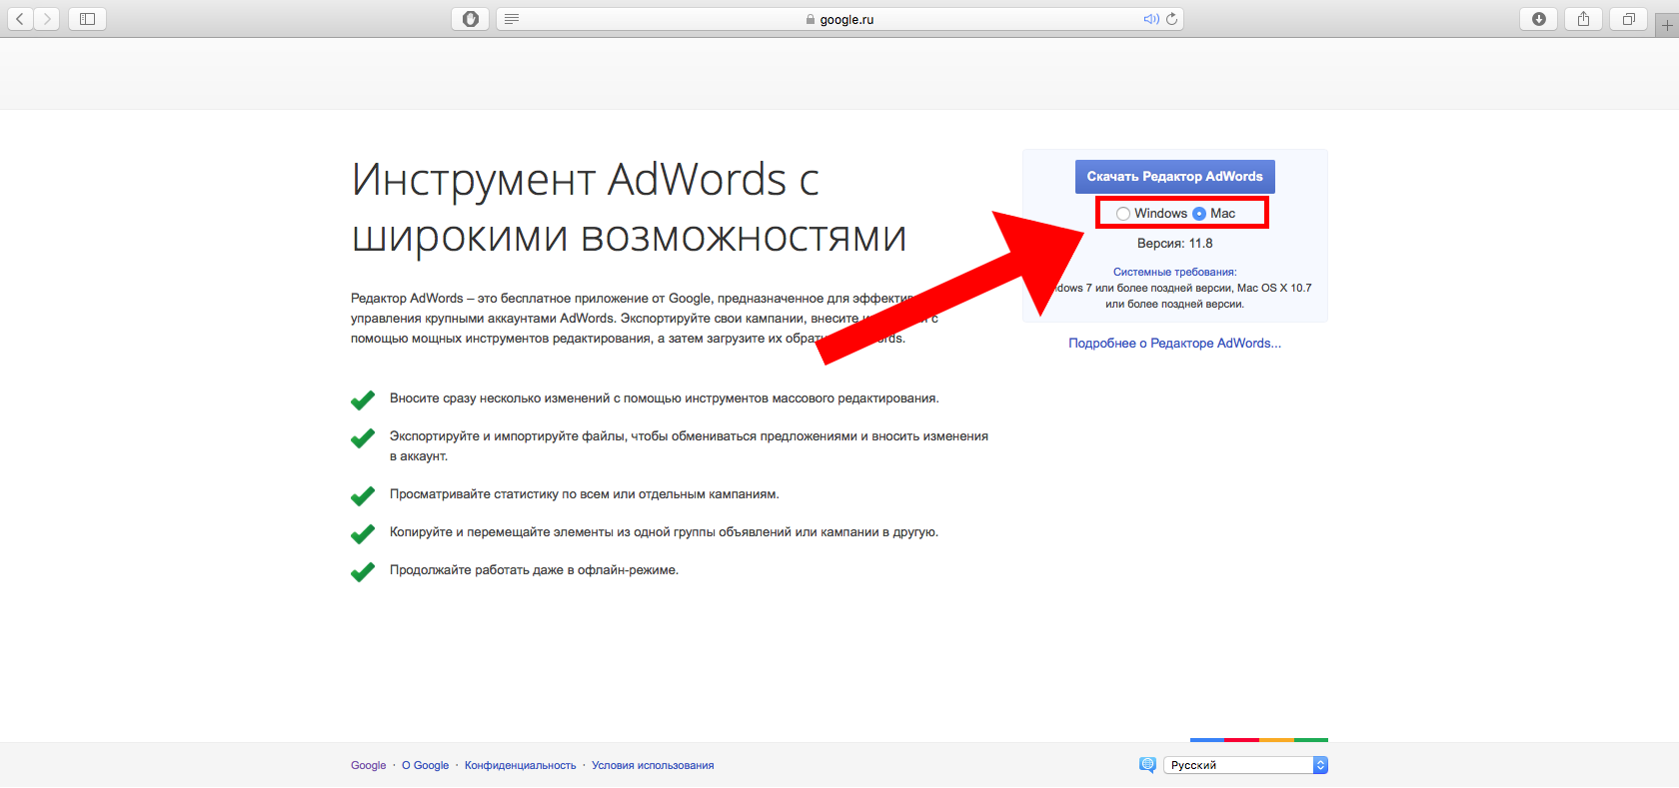Open a new tab with the plus icon
This screenshot has width=1679, height=788.
pyautogui.click(x=1667, y=26)
